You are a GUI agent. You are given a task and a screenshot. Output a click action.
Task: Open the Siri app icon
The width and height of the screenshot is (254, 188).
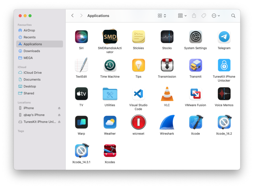pyautogui.click(x=81, y=37)
